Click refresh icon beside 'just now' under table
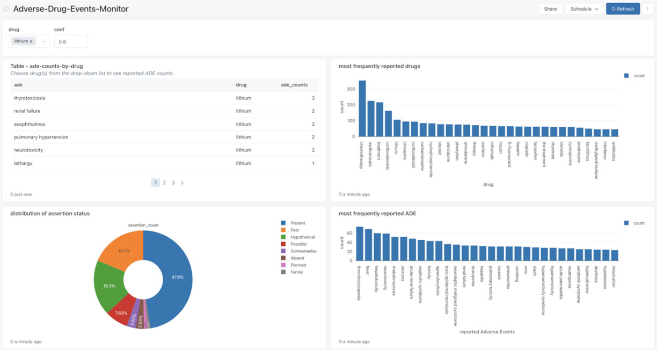 click(12, 194)
